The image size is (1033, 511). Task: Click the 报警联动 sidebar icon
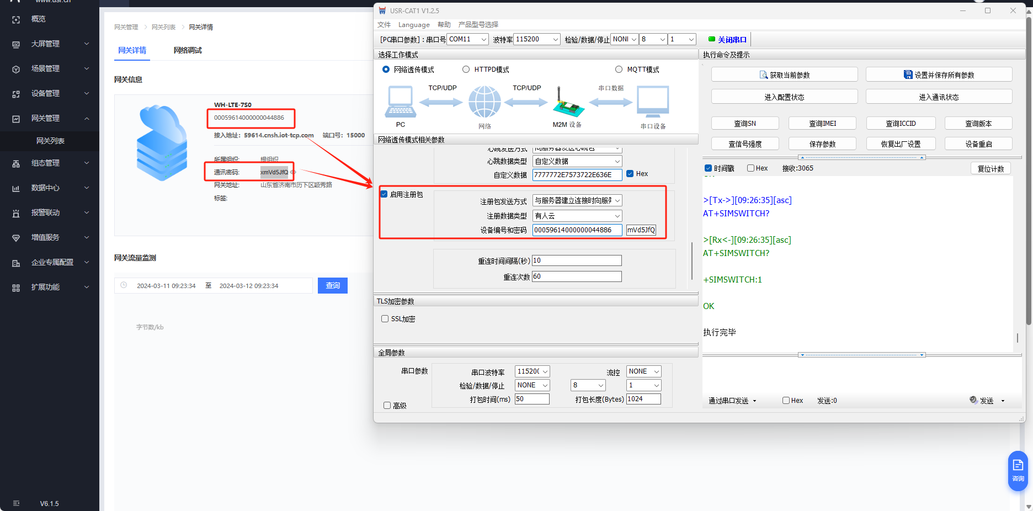coord(16,213)
